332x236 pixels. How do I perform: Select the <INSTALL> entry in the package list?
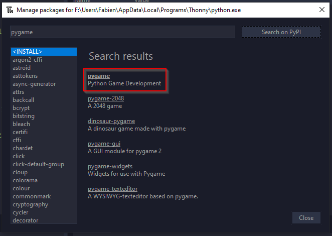(44, 52)
